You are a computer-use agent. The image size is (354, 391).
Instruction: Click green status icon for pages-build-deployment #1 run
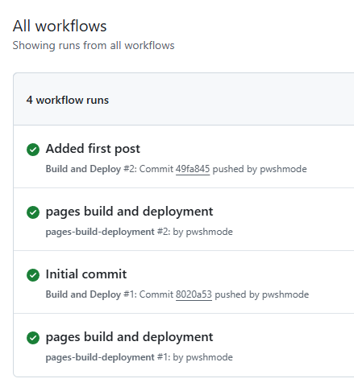click(x=33, y=338)
